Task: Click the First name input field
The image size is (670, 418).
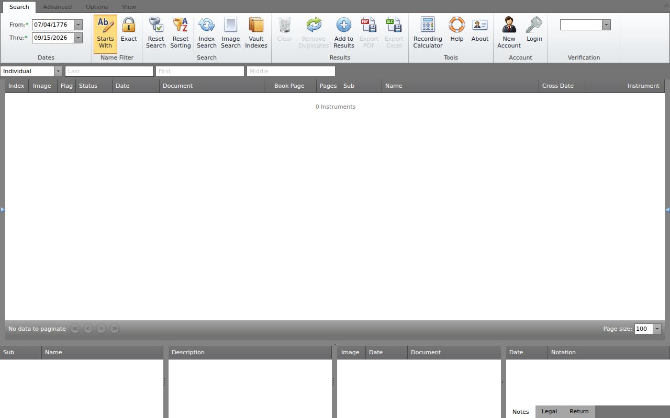Action: coord(200,71)
